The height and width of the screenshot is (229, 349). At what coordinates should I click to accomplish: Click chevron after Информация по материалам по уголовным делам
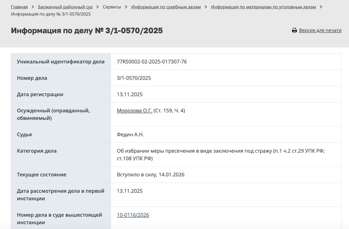pyautogui.click(x=321, y=7)
